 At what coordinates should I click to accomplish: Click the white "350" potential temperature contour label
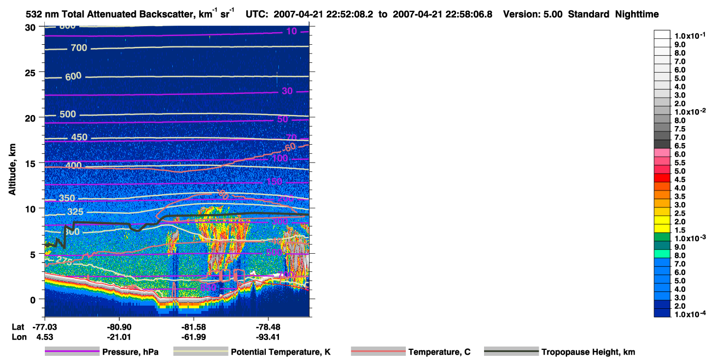tap(67, 198)
